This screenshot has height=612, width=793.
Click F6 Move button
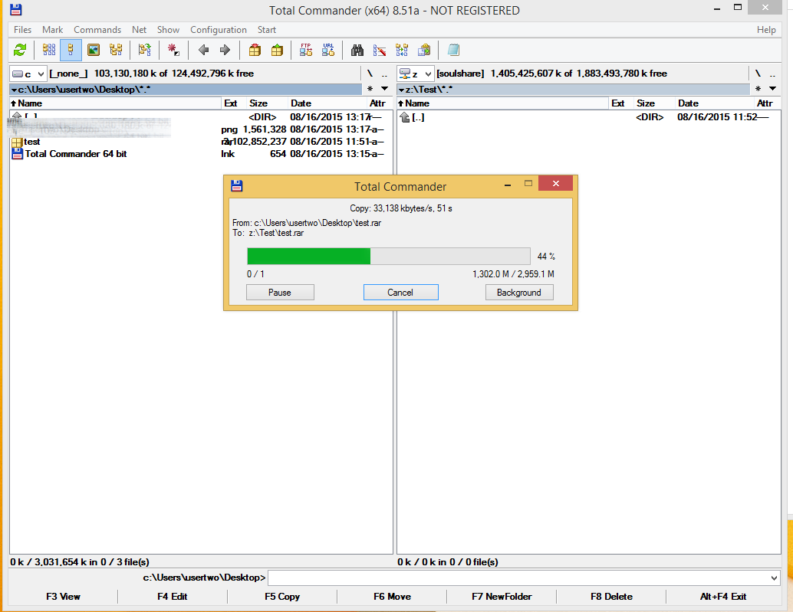coord(392,597)
